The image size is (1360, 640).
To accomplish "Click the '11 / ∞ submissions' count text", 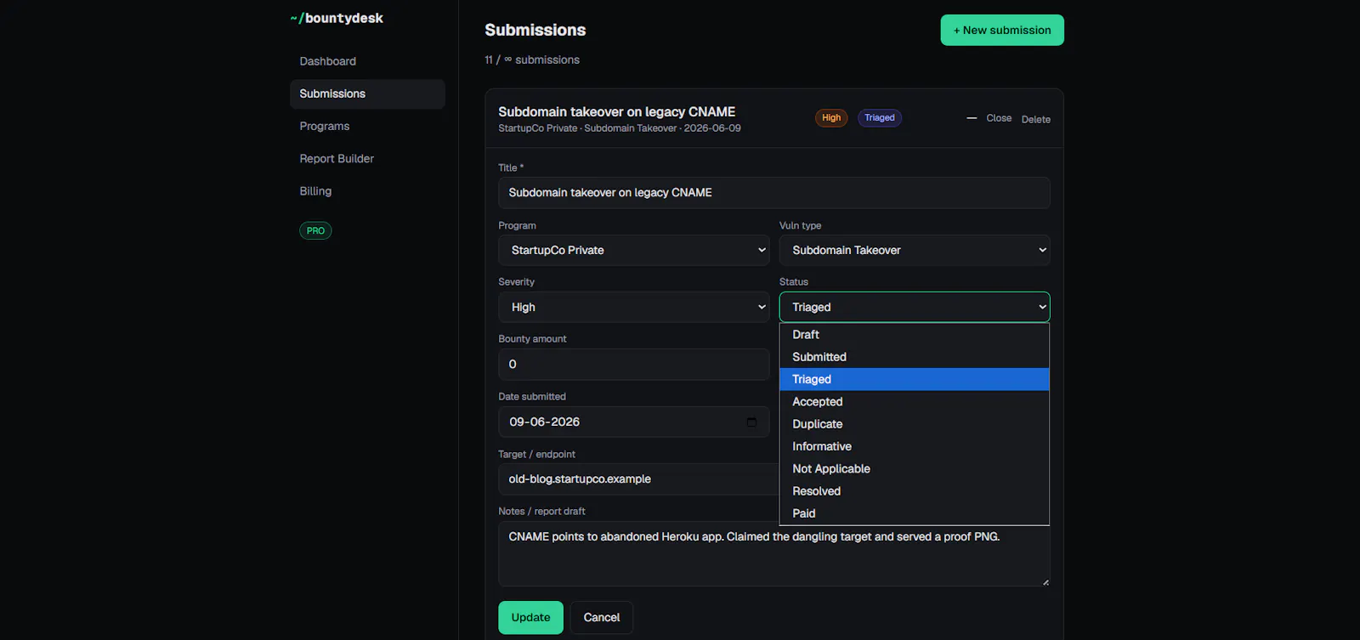I will pos(532,59).
